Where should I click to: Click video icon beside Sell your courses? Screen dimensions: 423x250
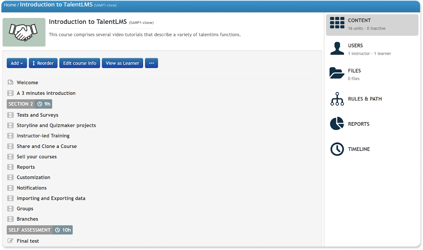point(10,157)
